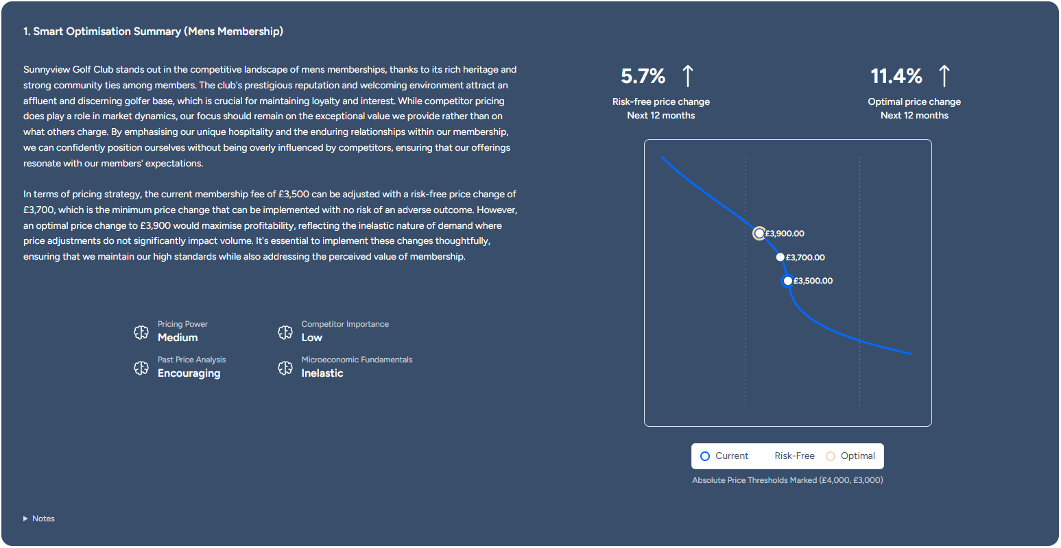Select the £3,500.00 current price marker

click(x=787, y=280)
